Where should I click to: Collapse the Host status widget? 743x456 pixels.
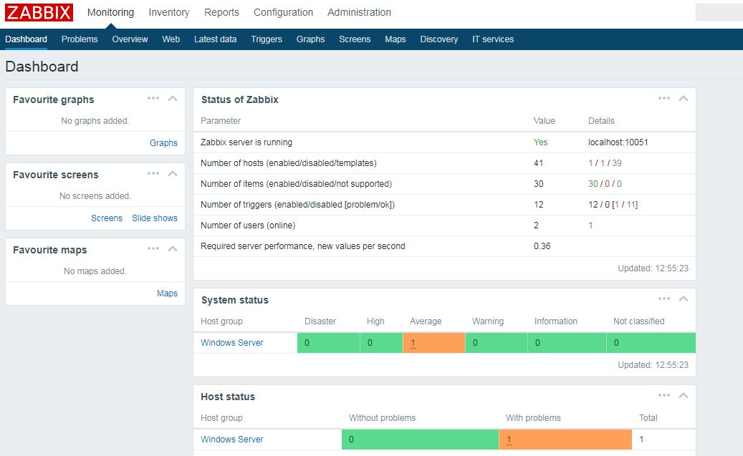coord(684,395)
